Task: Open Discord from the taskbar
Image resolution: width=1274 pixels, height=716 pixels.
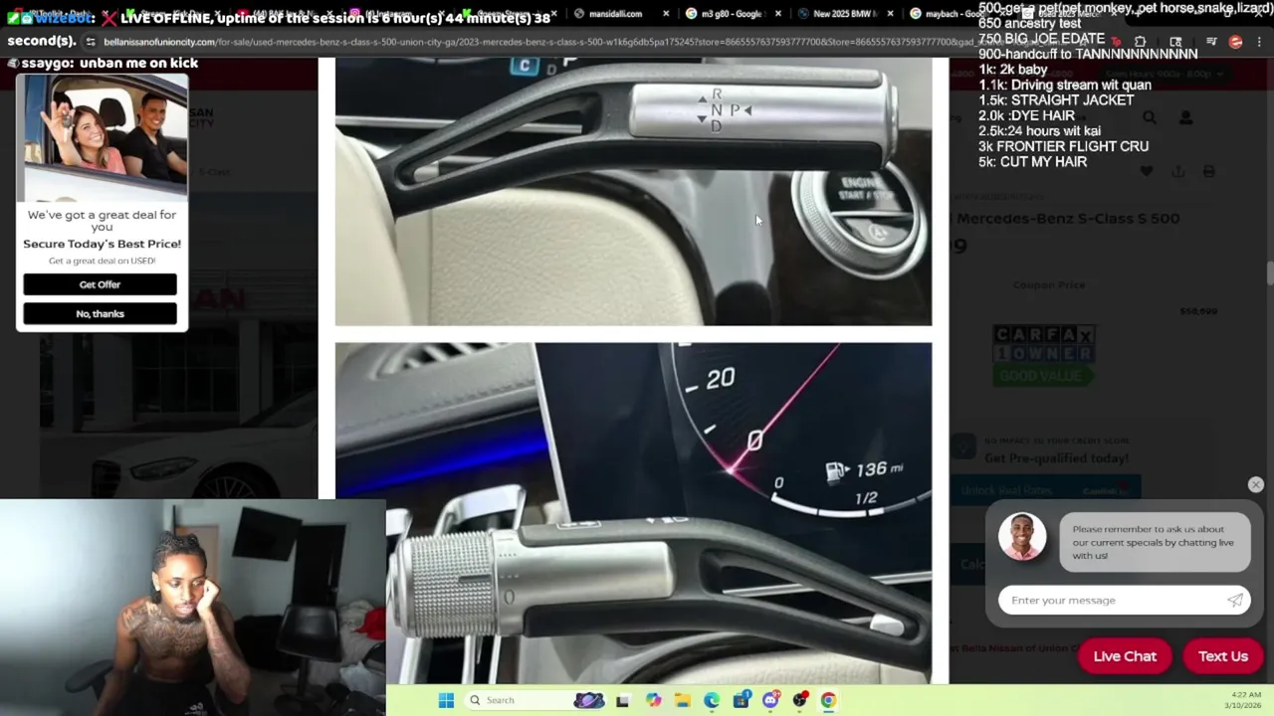Action: coord(770,700)
